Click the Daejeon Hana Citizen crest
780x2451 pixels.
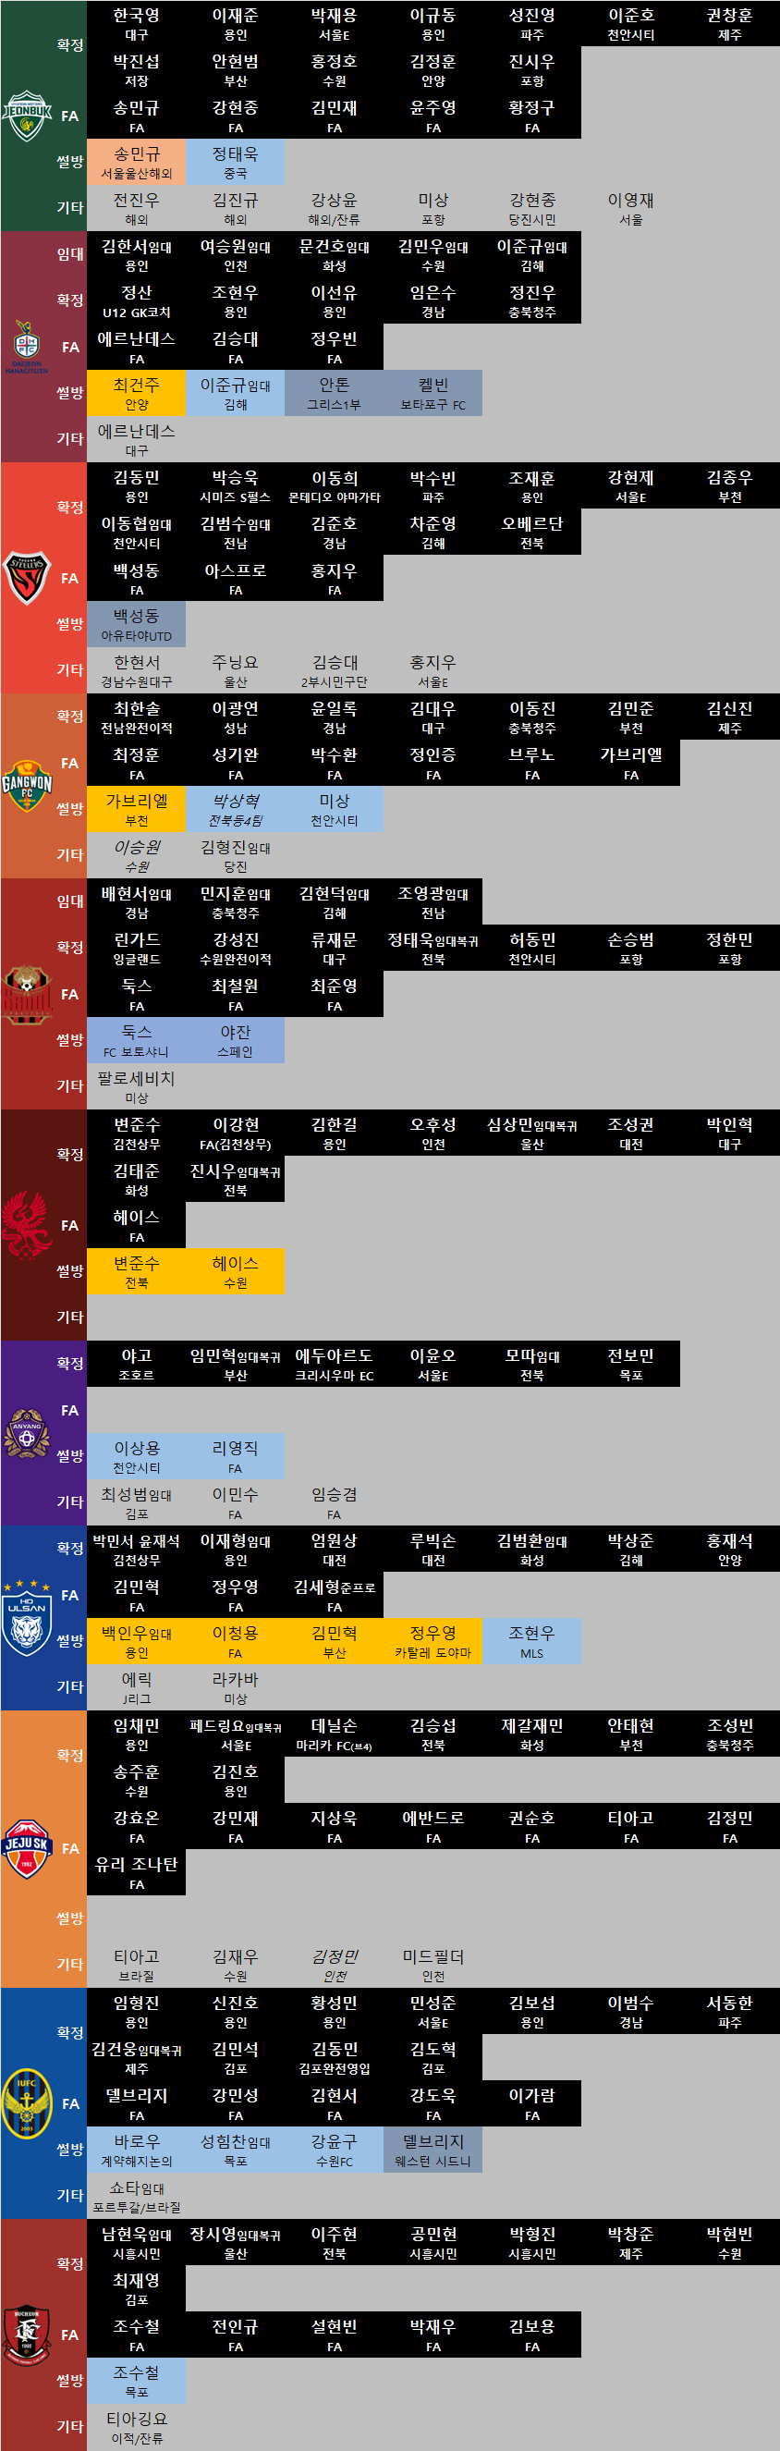point(27,348)
